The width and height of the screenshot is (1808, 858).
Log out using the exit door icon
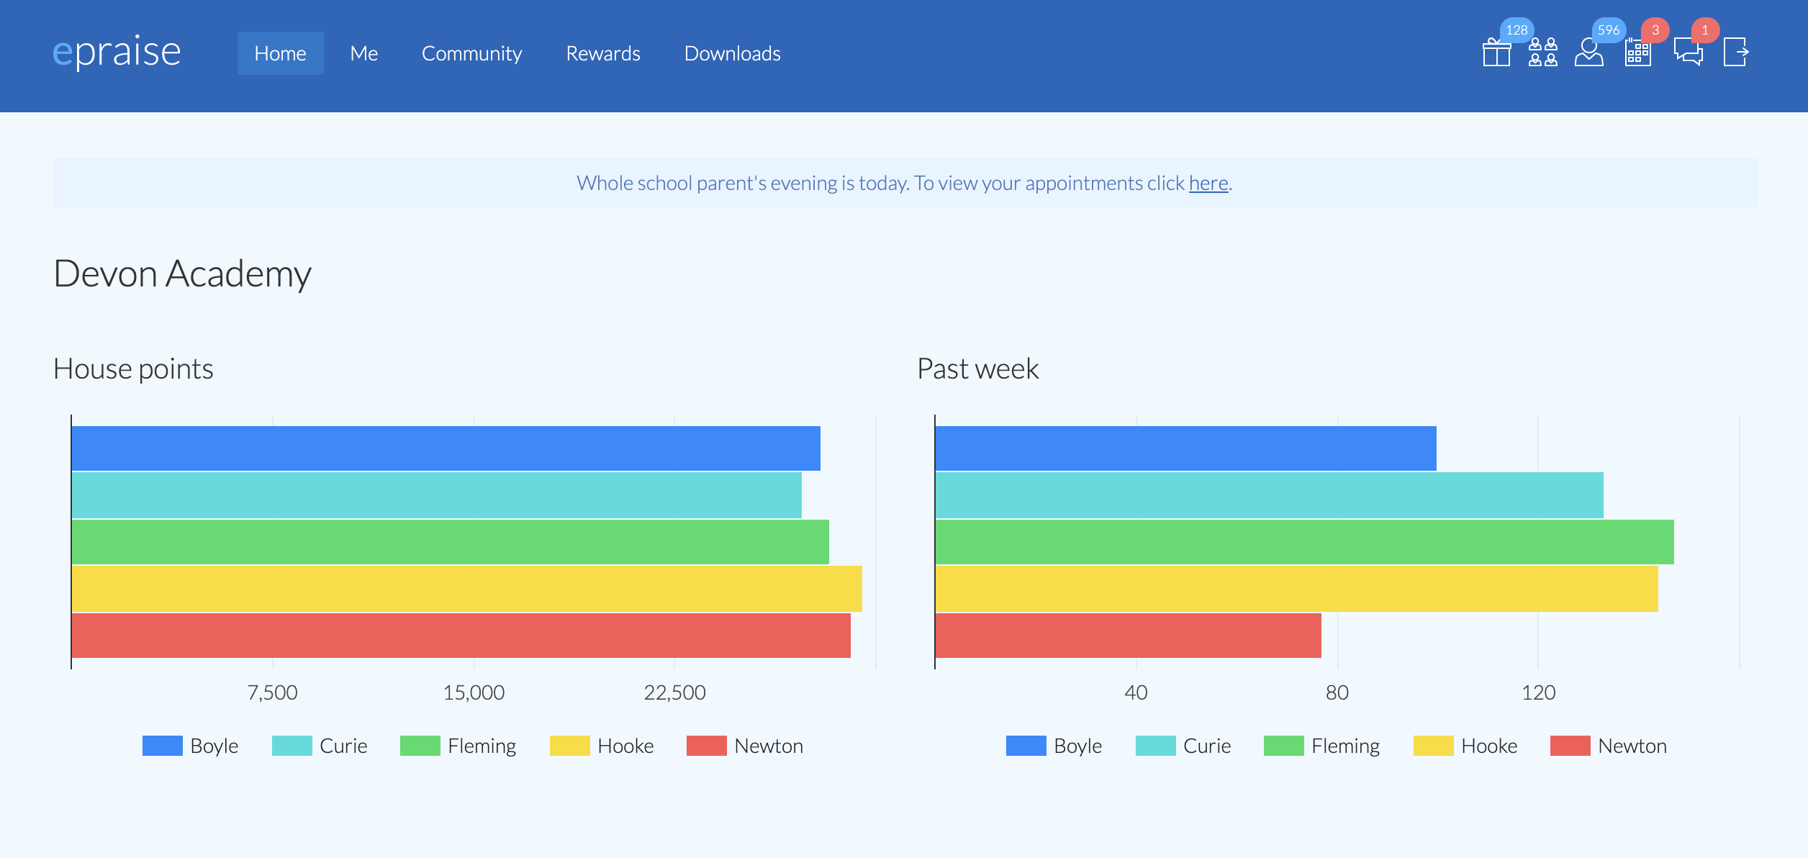coord(1735,53)
